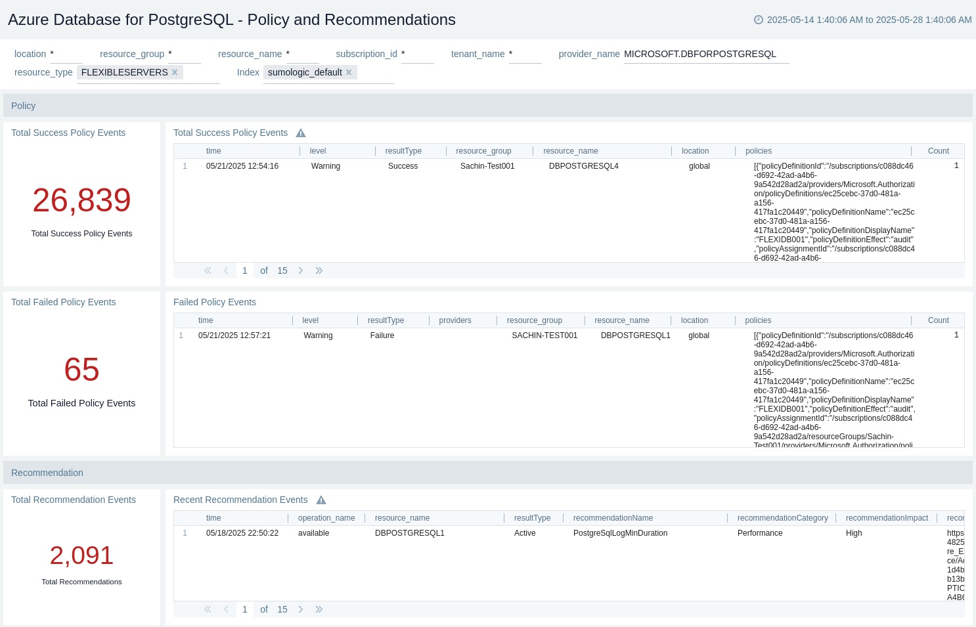Remove the sumologic_default index chip
The image size is (976, 627).
tap(349, 72)
